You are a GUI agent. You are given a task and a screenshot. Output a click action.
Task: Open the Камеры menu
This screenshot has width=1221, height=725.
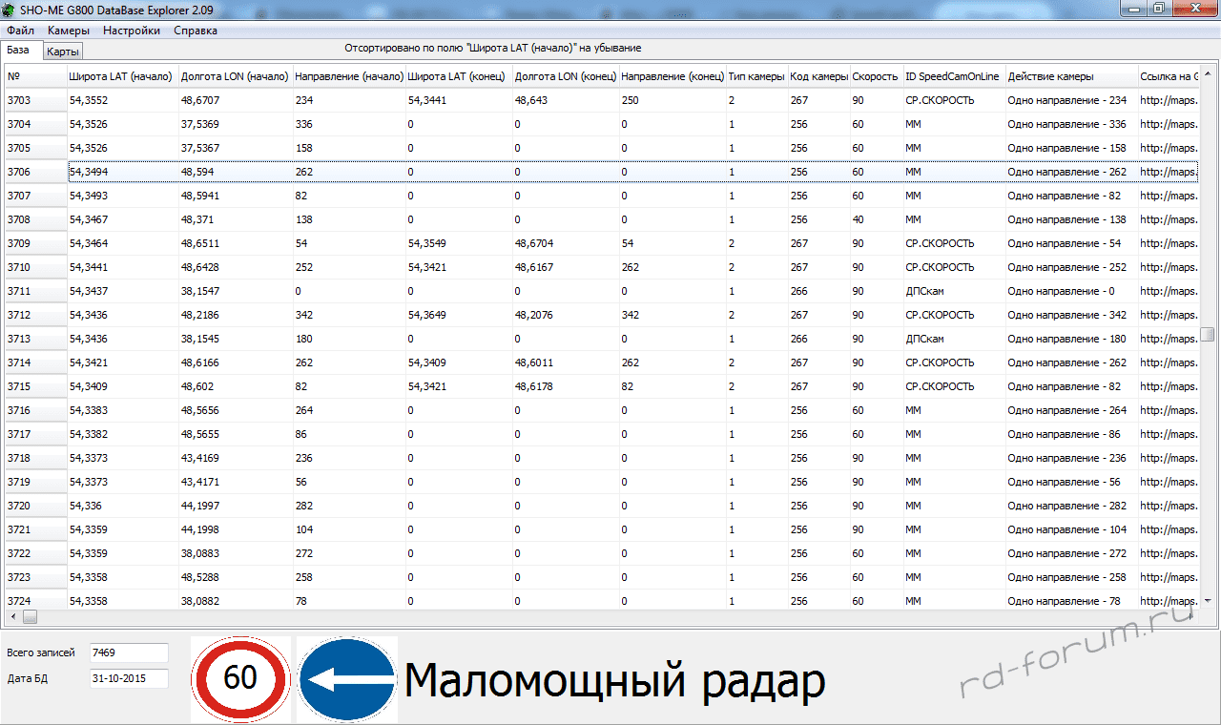pos(69,31)
